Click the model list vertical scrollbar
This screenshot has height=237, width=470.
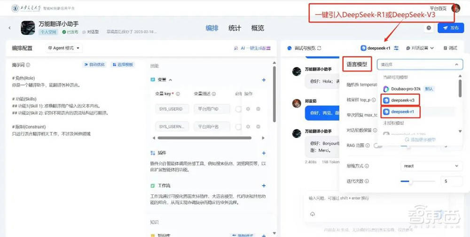(x=460, y=88)
